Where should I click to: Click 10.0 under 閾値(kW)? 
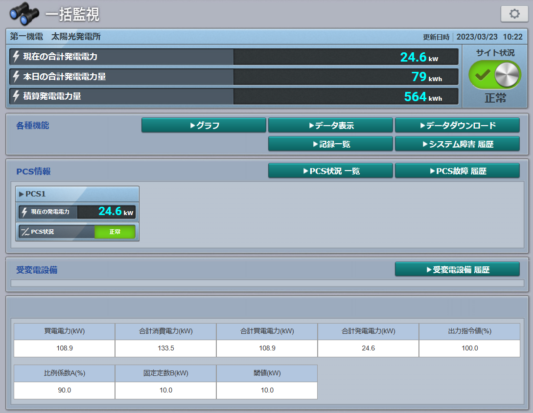pos(267,390)
